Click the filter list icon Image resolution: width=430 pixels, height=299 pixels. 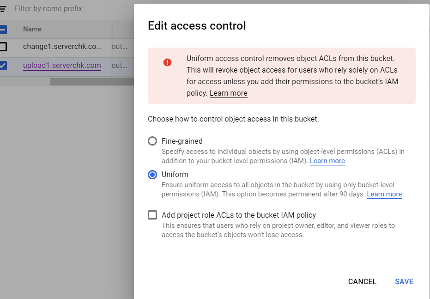pos(3,9)
